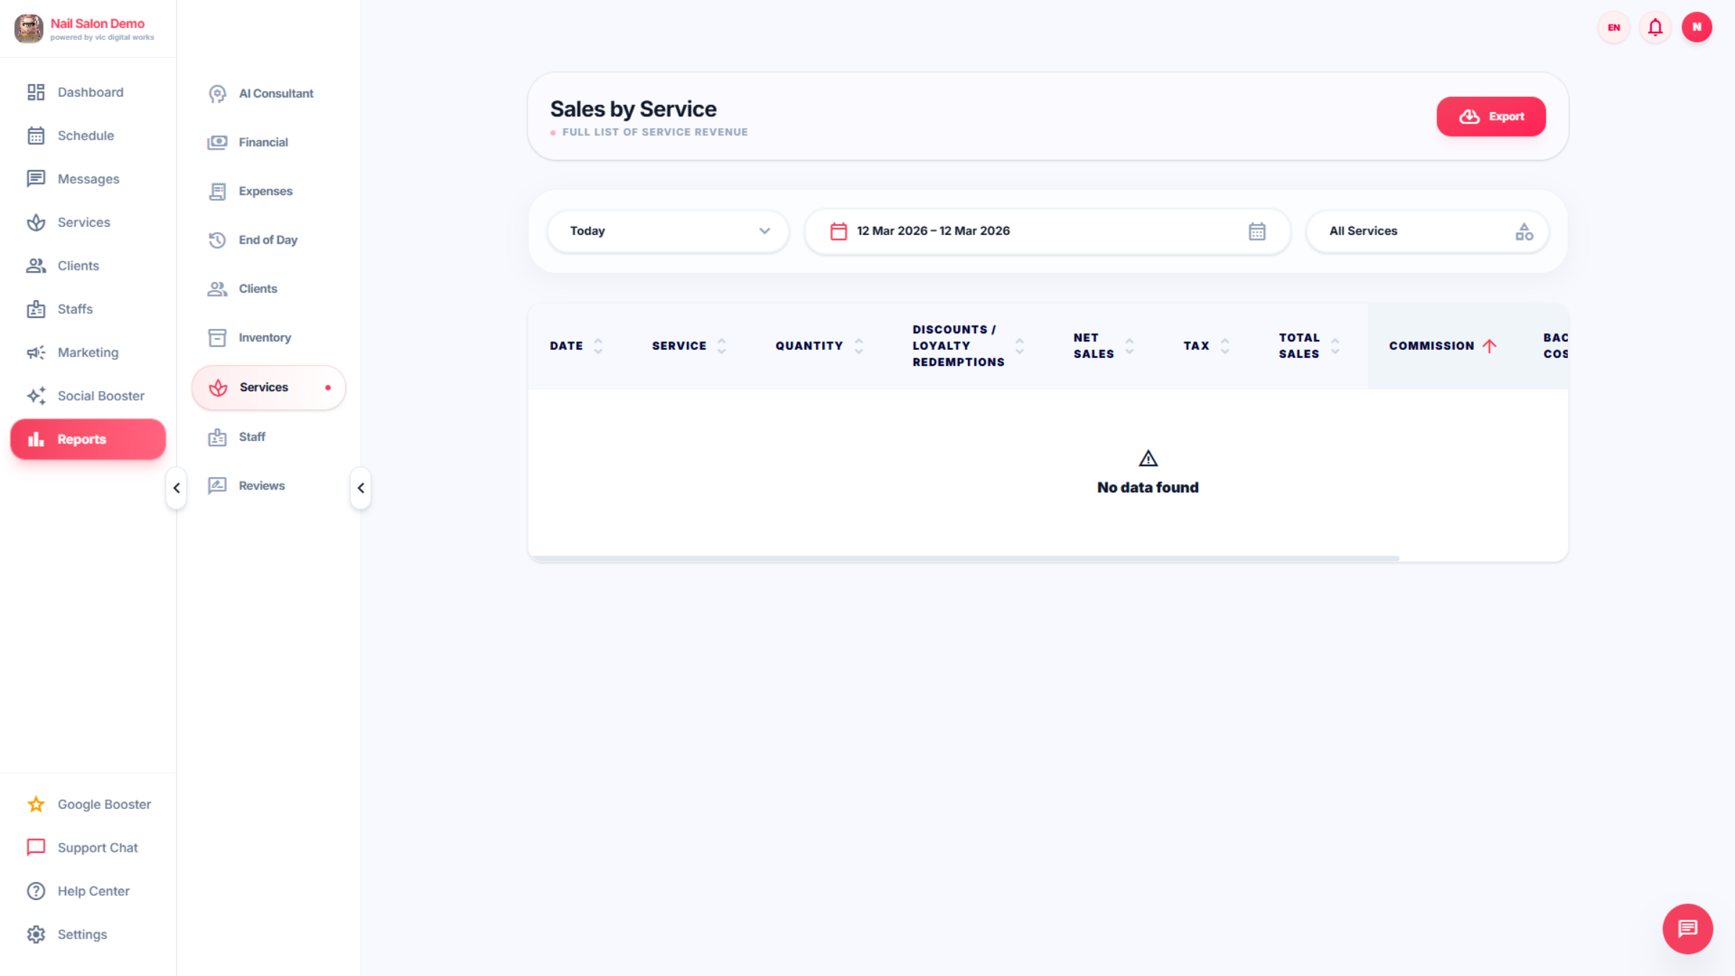Image resolution: width=1735 pixels, height=976 pixels.
Task: Open Google Booster star icon
Action: click(x=36, y=804)
